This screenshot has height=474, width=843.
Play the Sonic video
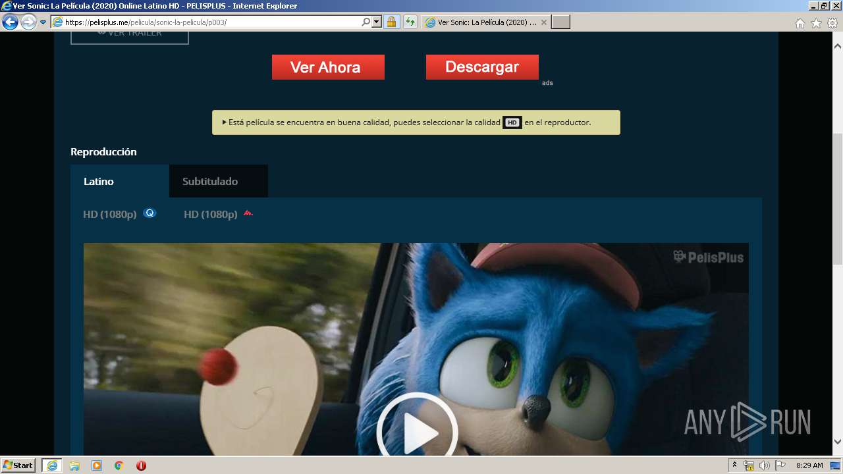(417, 431)
